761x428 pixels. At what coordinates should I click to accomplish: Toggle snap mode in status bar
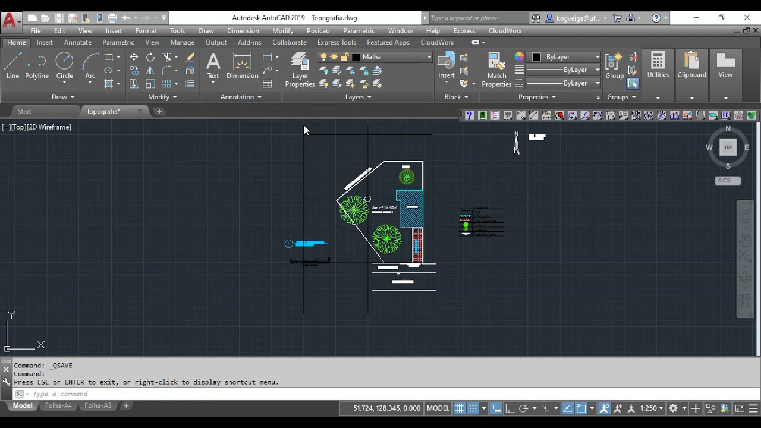473,408
